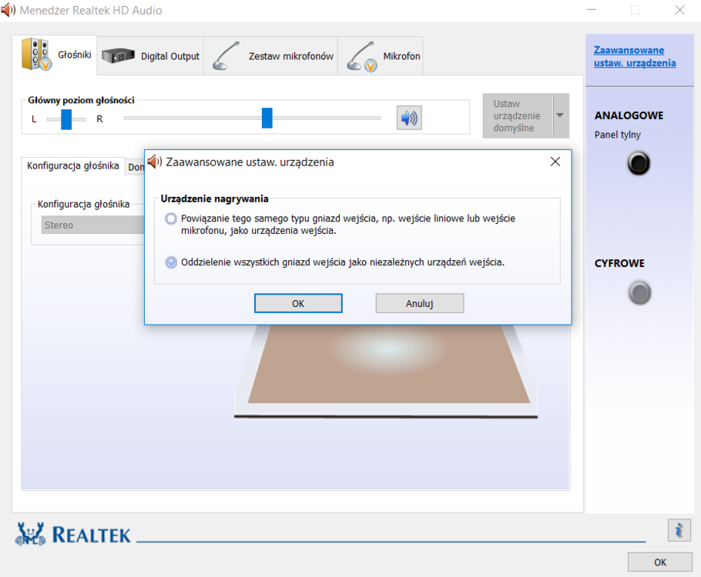Click the gray digital (CYFROWE) jack
The image size is (701, 577).
pos(639,293)
